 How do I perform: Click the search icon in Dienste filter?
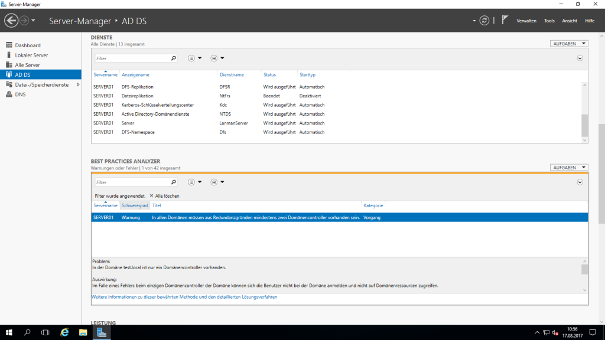[174, 58]
